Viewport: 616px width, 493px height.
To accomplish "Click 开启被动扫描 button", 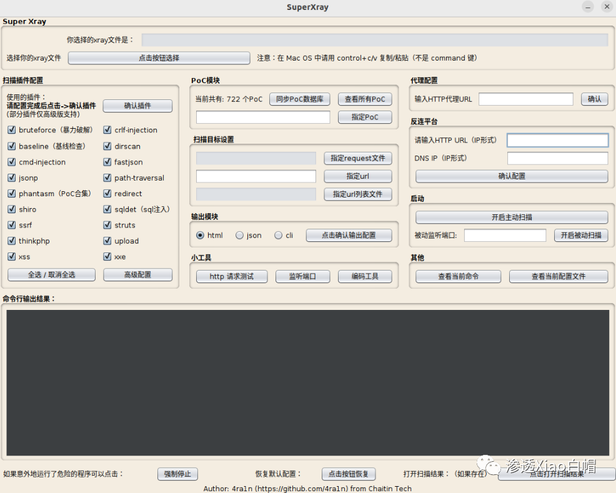I will click(x=581, y=235).
